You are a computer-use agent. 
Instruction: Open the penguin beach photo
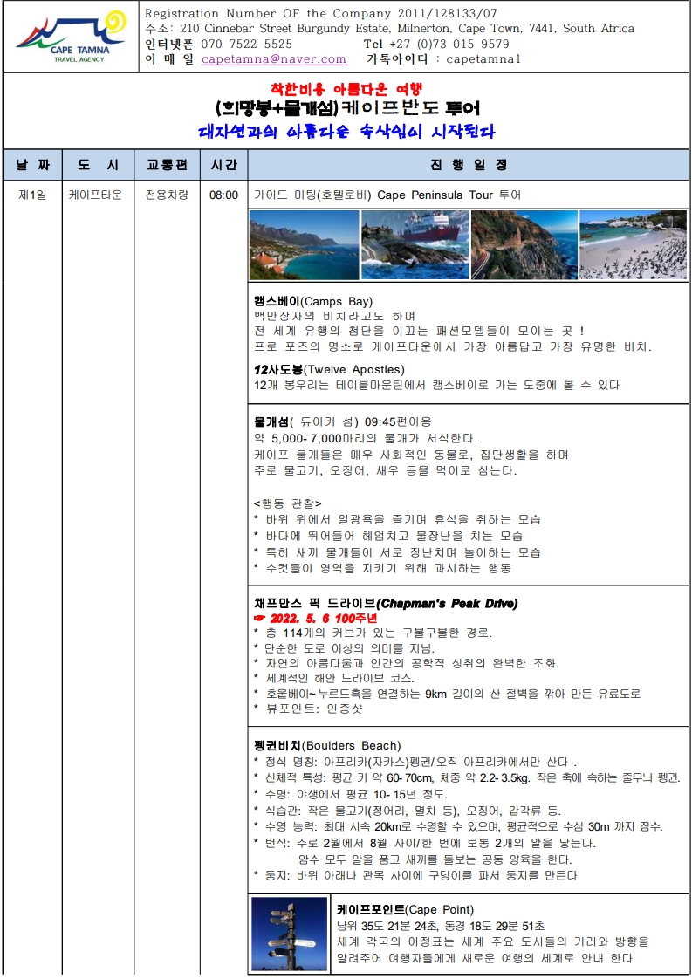click(x=633, y=244)
